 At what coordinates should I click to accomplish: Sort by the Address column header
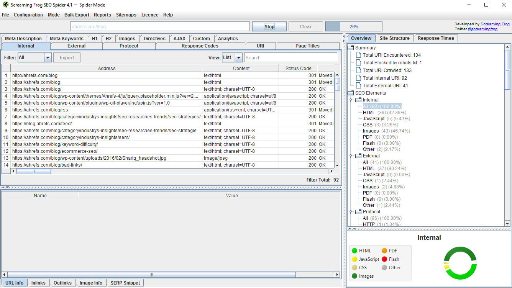[107, 68]
